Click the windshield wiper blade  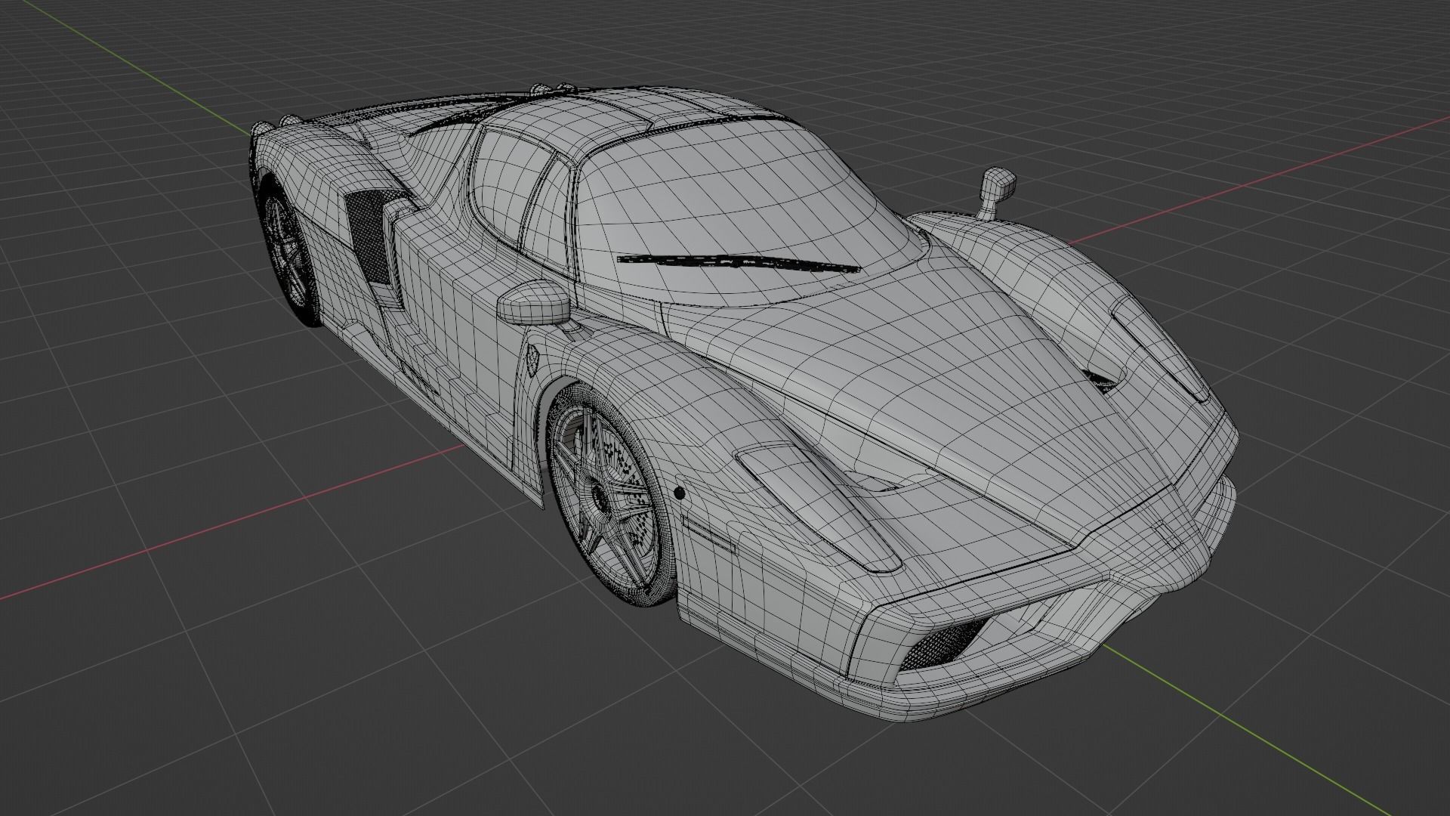click(738, 262)
